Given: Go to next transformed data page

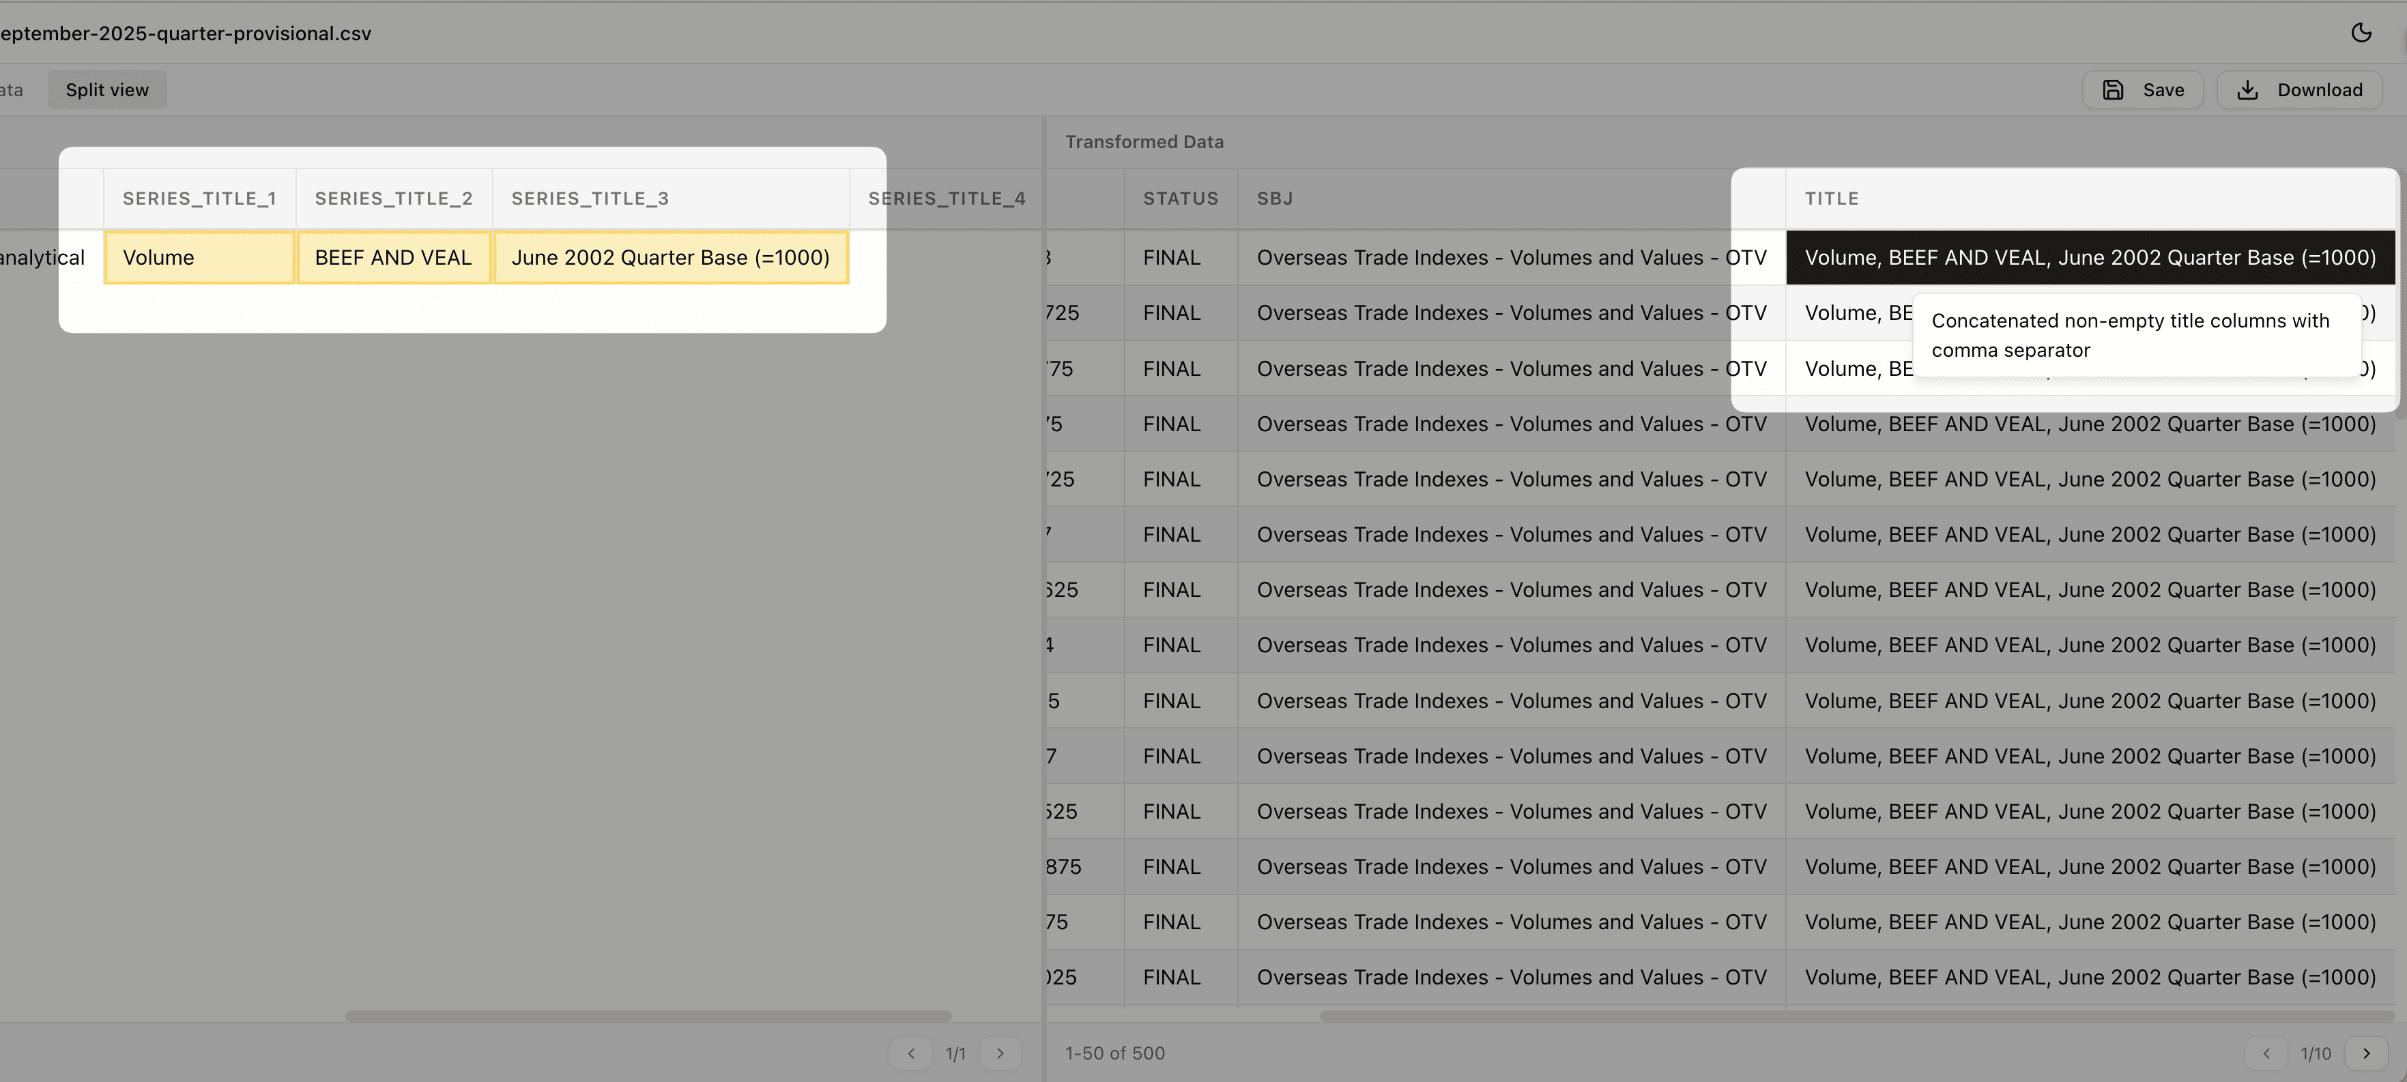Looking at the screenshot, I should [2366, 1053].
